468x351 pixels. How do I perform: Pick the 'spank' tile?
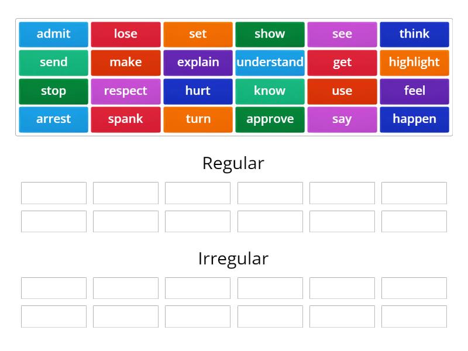point(125,119)
